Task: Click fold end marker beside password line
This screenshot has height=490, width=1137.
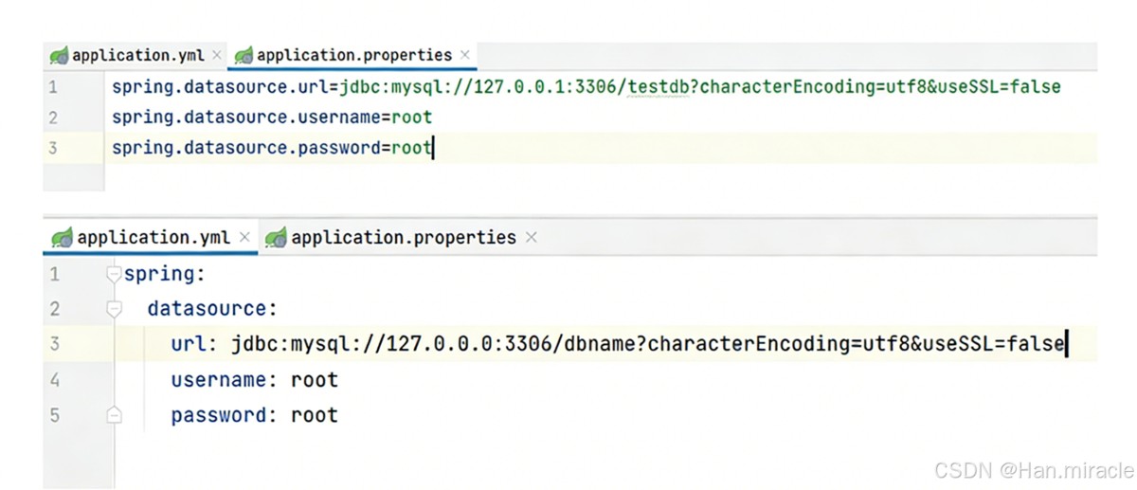Action: click(x=114, y=415)
